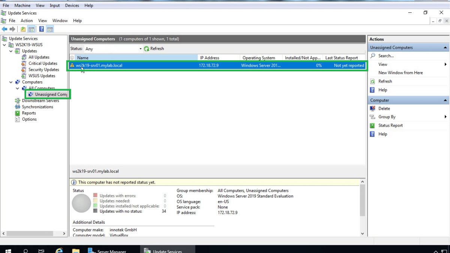Open taskbar search magnifier
The width and height of the screenshot is (450, 253).
click(x=25, y=251)
